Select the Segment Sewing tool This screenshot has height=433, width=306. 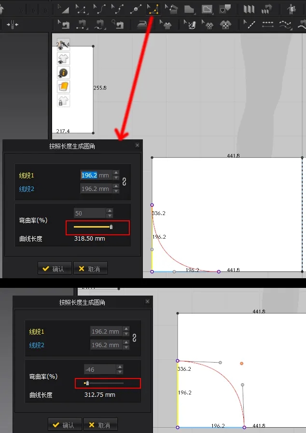[82, 24]
